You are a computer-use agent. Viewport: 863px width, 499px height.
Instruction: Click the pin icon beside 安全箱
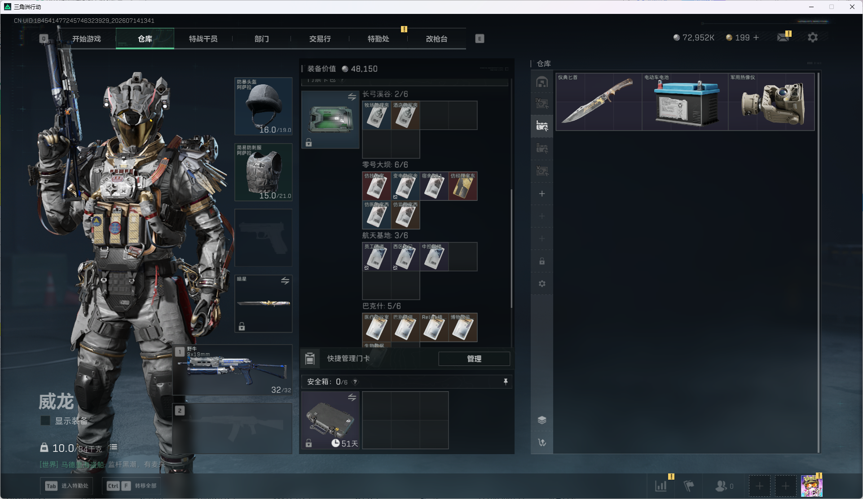(506, 381)
